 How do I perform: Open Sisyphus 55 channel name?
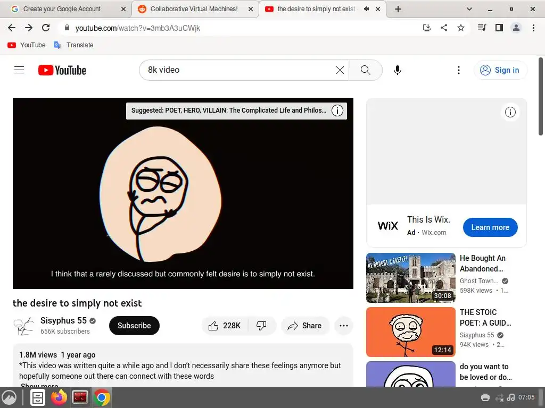64,320
